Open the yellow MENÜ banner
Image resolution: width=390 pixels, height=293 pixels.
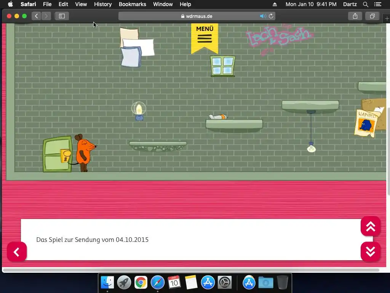[205, 38]
